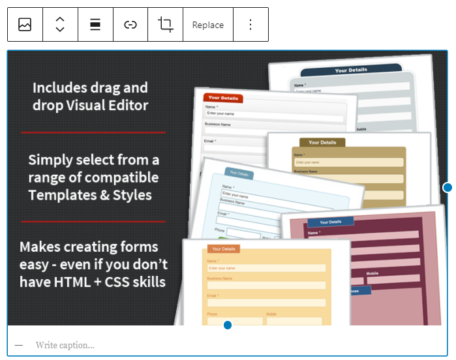Click the 'Simply select from a range' text

(93, 177)
